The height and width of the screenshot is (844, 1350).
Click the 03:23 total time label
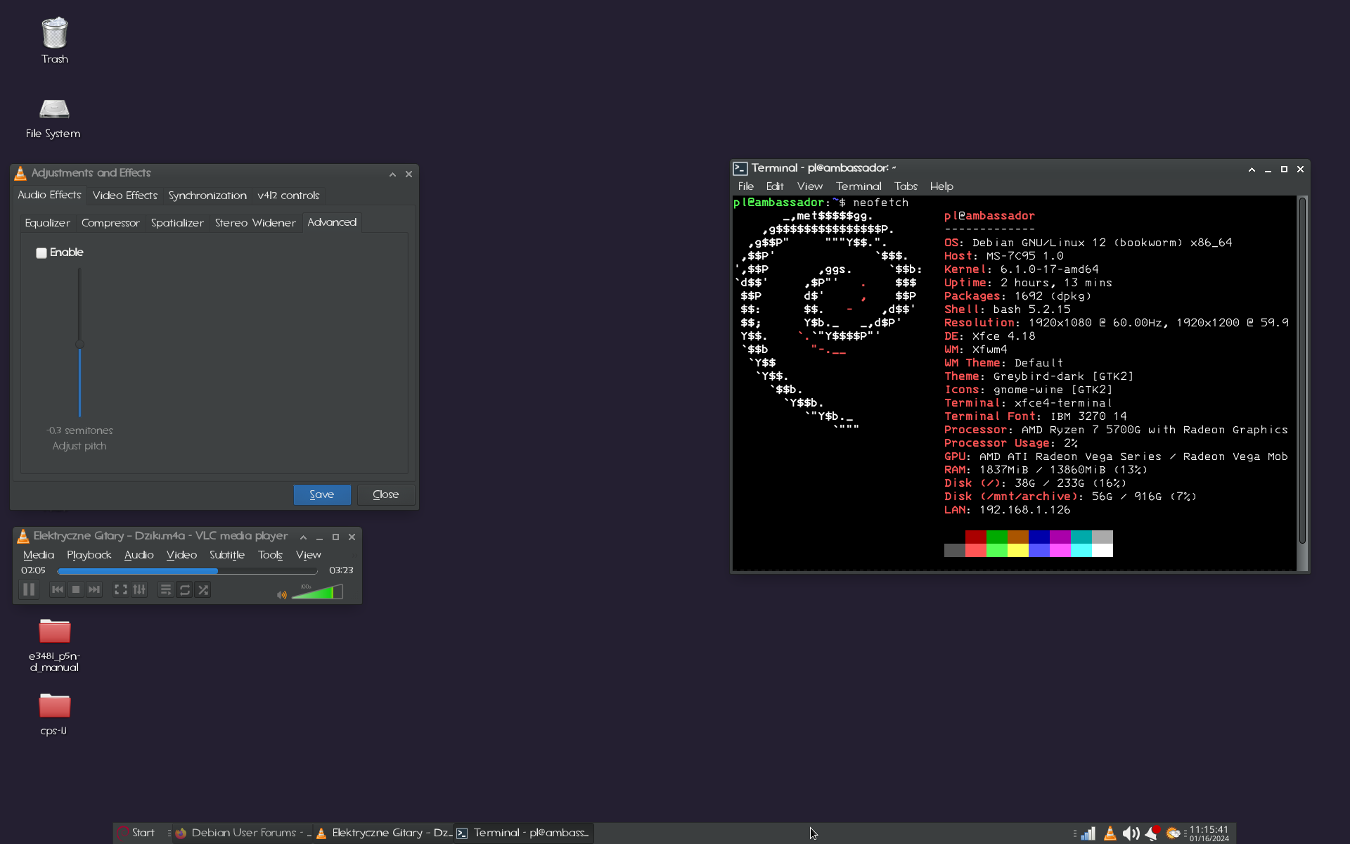coord(341,570)
